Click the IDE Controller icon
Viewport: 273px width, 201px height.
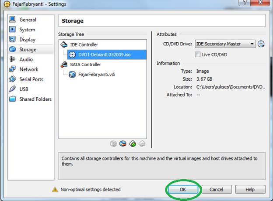(64, 44)
